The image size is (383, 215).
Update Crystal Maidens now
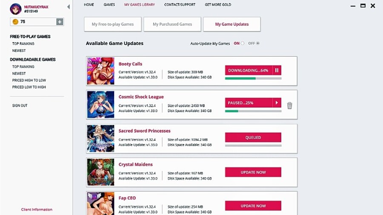tap(253, 172)
